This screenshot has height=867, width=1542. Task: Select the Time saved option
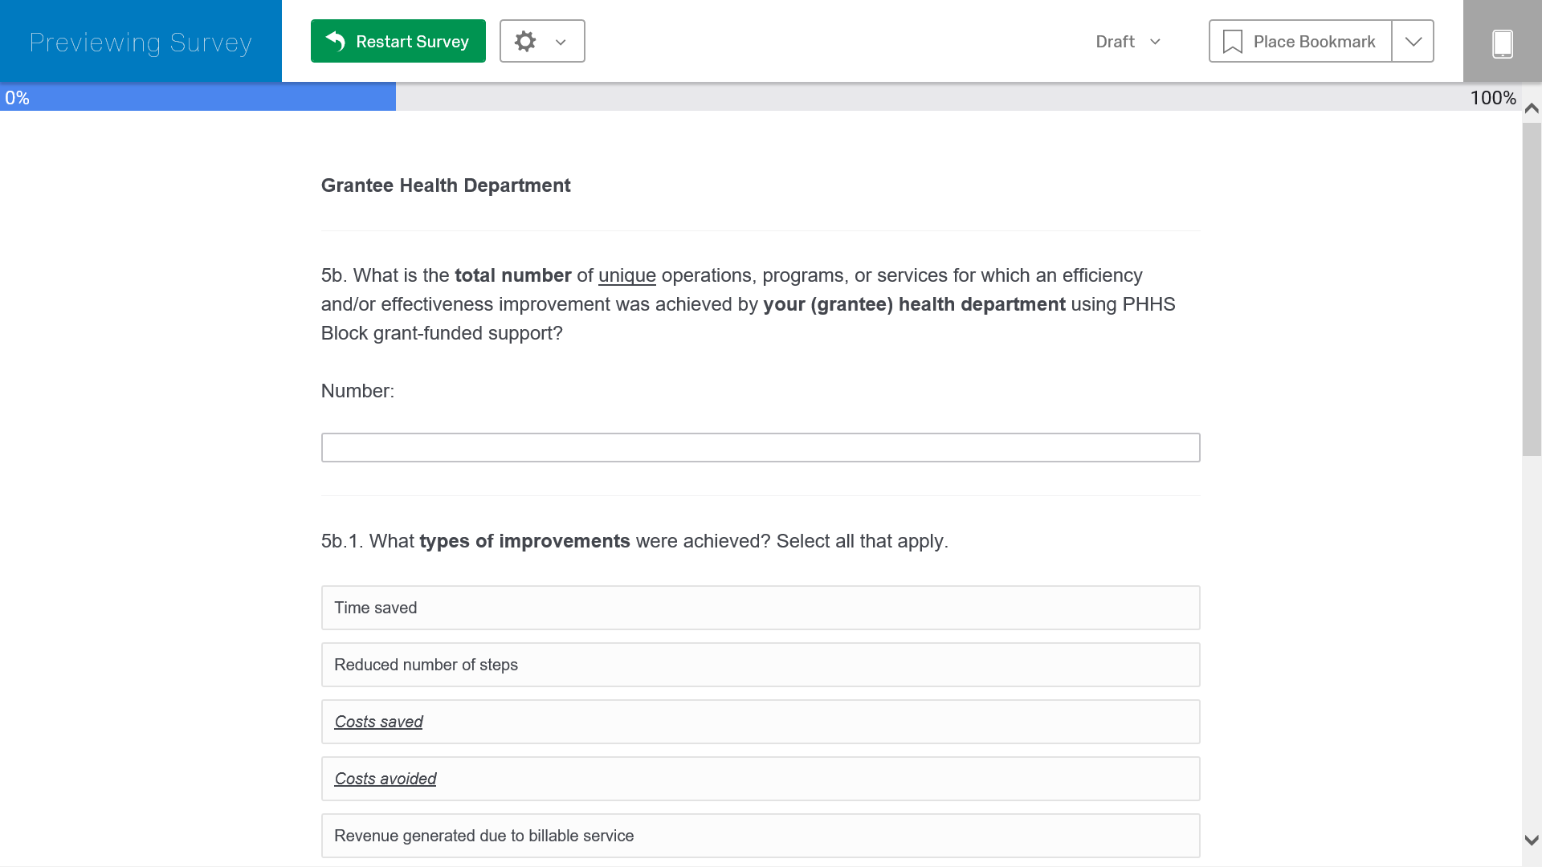760,608
